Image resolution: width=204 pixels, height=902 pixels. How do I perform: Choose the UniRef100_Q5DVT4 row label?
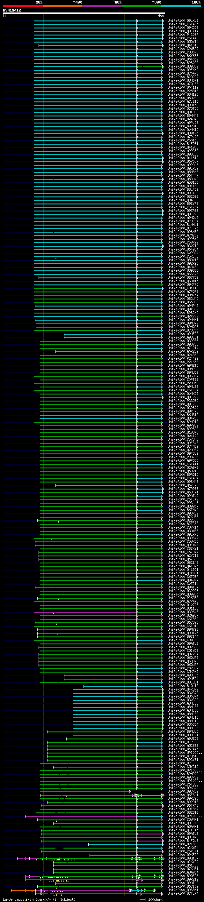183,42
